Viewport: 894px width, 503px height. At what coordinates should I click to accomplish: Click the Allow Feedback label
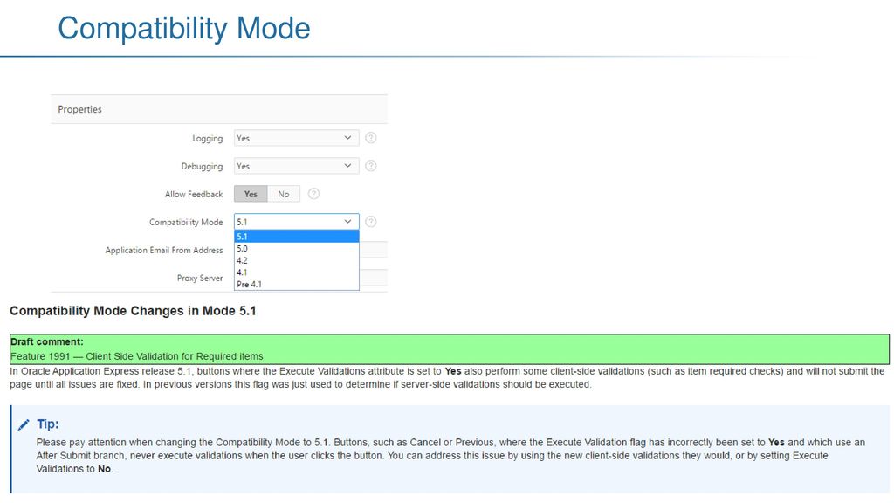coord(194,195)
